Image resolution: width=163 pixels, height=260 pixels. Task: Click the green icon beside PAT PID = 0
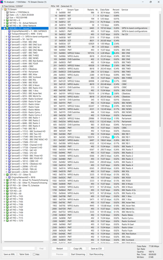[7, 20]
